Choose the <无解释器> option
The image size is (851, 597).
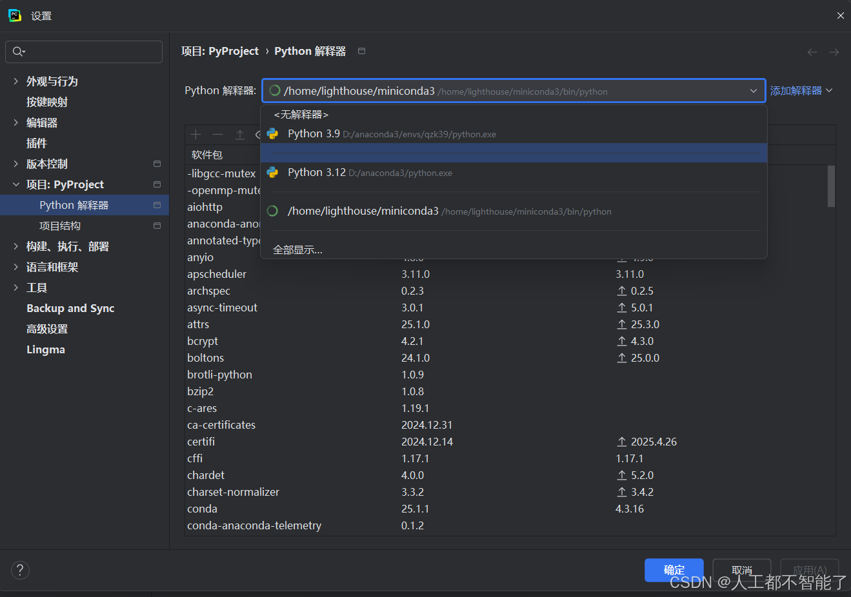coord(301,115)
